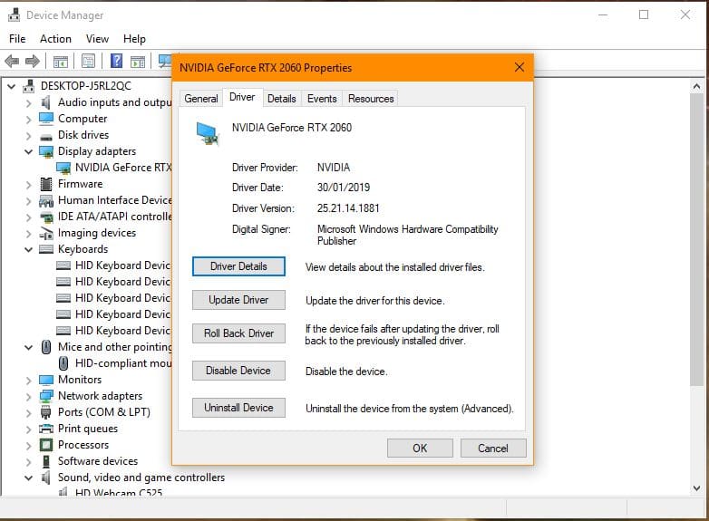Screen dimensions: 709x521
Task: Click the Back arrow toolbar icon
Action: tap(12, 61)
